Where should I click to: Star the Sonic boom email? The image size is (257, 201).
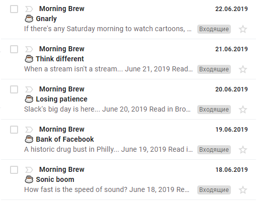coord(243,190)
